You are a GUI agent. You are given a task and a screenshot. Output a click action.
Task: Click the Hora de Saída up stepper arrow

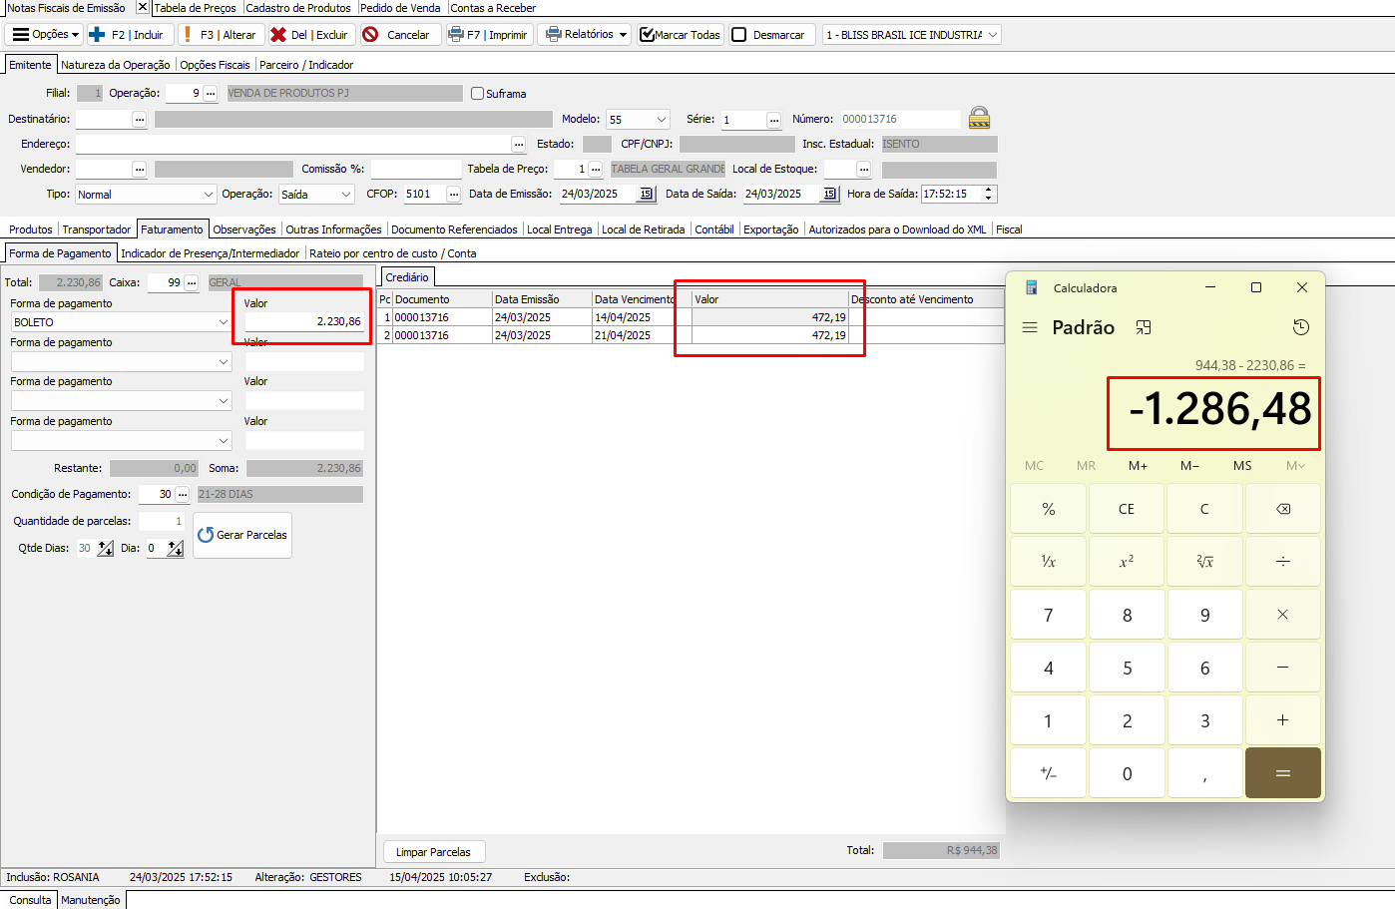click(x=988, y=190)
